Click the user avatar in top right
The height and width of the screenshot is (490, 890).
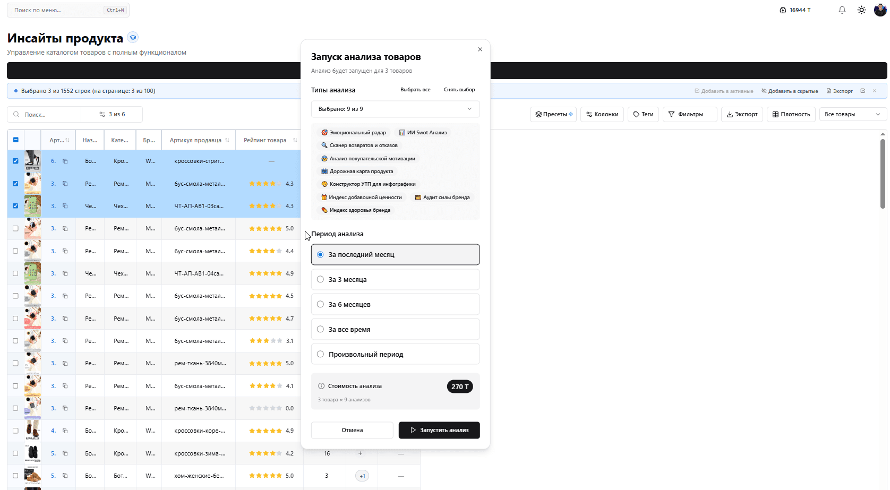pos(880,10)
